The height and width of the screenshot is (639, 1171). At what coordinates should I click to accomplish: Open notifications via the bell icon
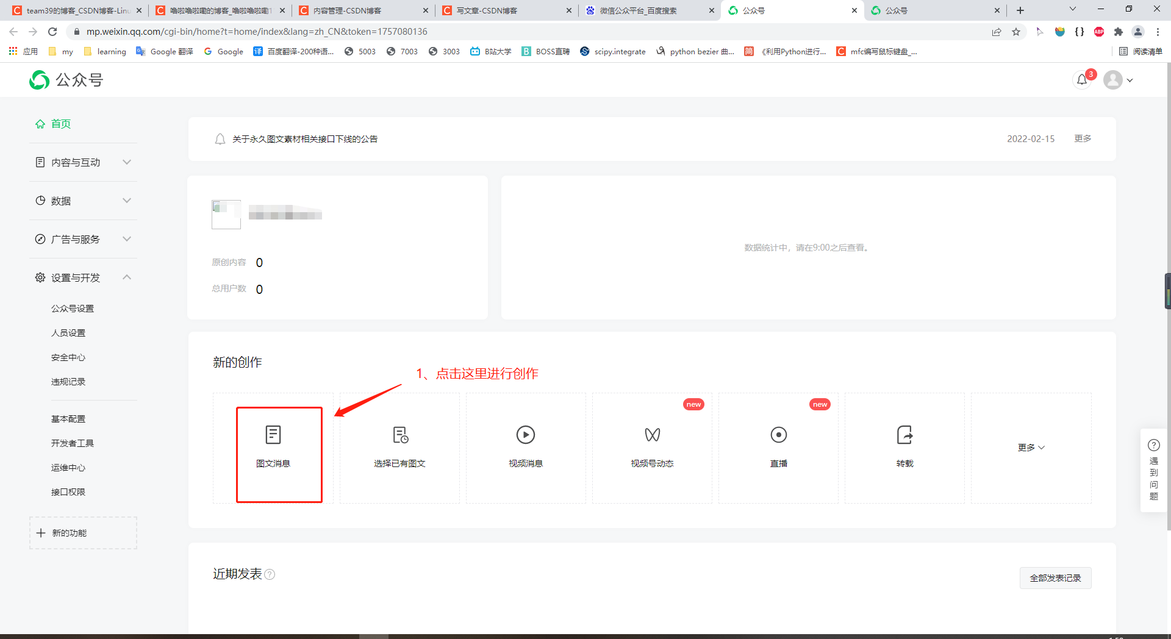[x=1081, y=80]
